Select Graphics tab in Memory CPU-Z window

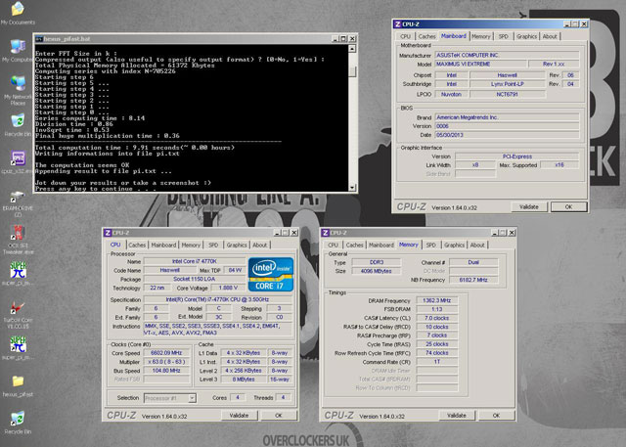pos(456,246)
